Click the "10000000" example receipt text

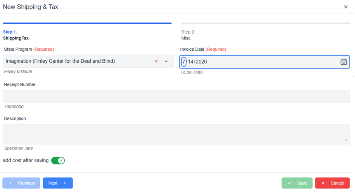tap(14, 107)
